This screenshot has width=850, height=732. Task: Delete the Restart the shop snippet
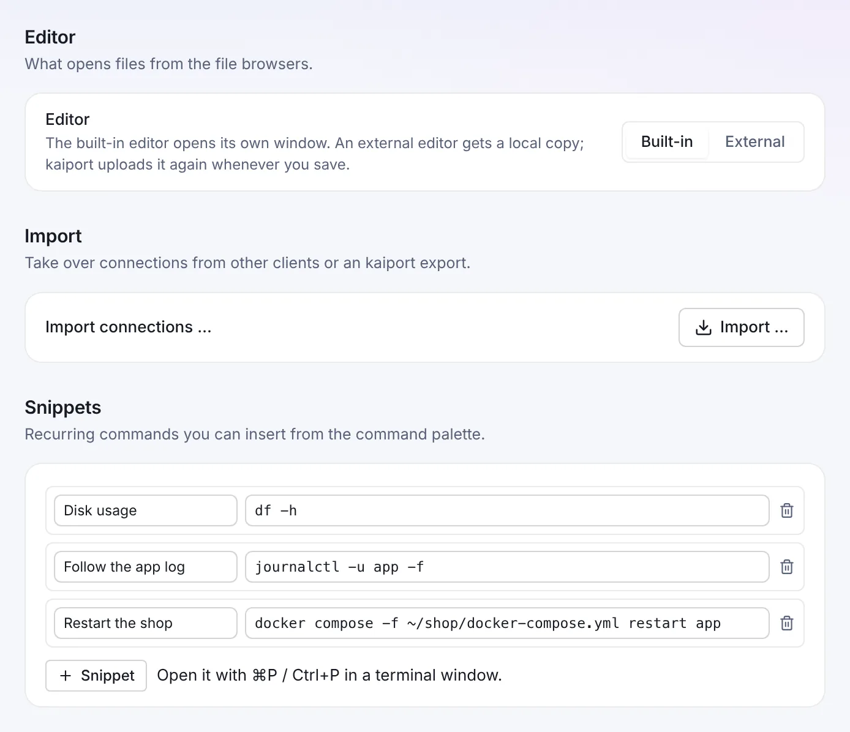pyautogui.click(x=787, y=623)
